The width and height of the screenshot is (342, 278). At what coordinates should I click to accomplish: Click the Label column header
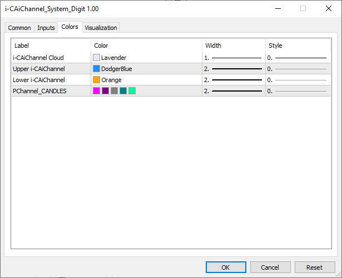[x=51, y=46]
